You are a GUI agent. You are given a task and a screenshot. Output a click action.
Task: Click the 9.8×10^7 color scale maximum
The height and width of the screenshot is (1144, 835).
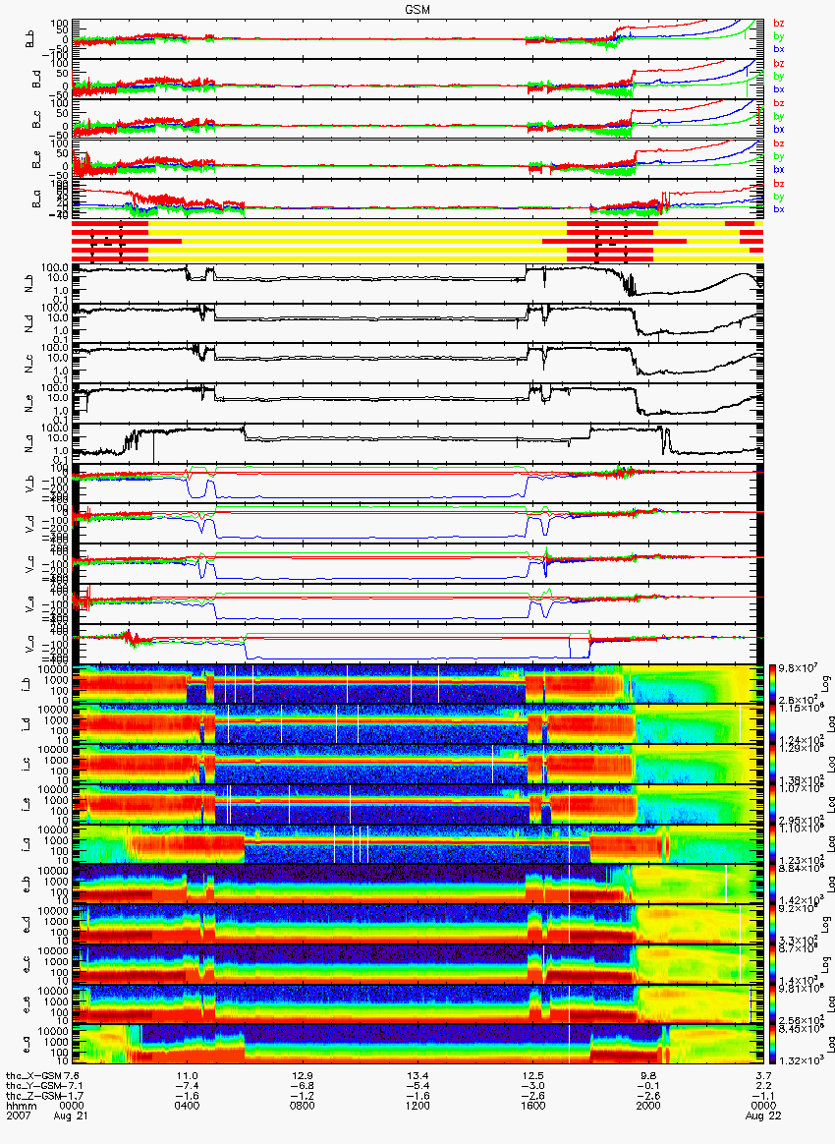point(798,669)
